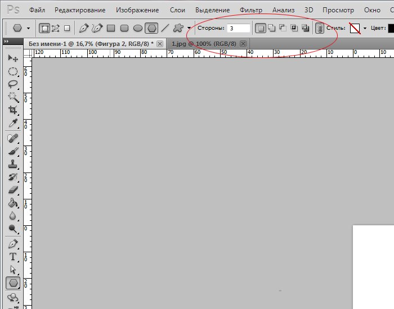Toggle the layer properties link chain icon
The width and height of the screenshot is (394, 309).
[x=319, y=28]
